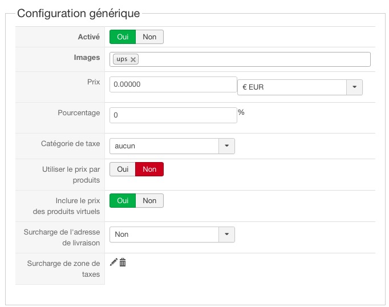Click the ups tag label in Images
Screen dimensions: 389x307
click(121, 59)
